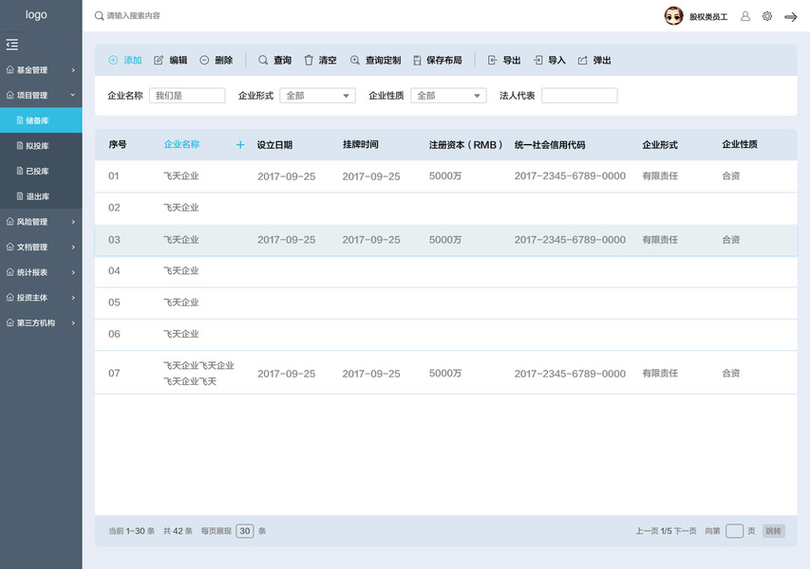
Task: Open the 企业性质 dropdown
Action: (448, 96)
